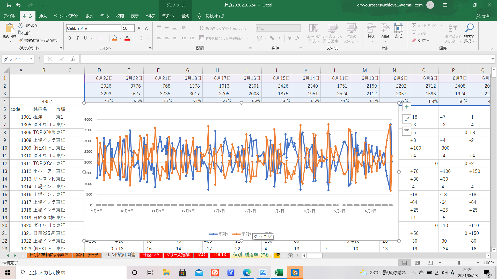
Task: Click the Save icon in title bar
Action: pos(9,5)
